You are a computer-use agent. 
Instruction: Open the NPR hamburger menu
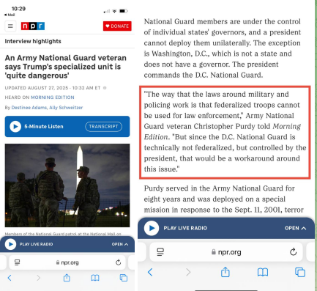click(x=10, y=26)
